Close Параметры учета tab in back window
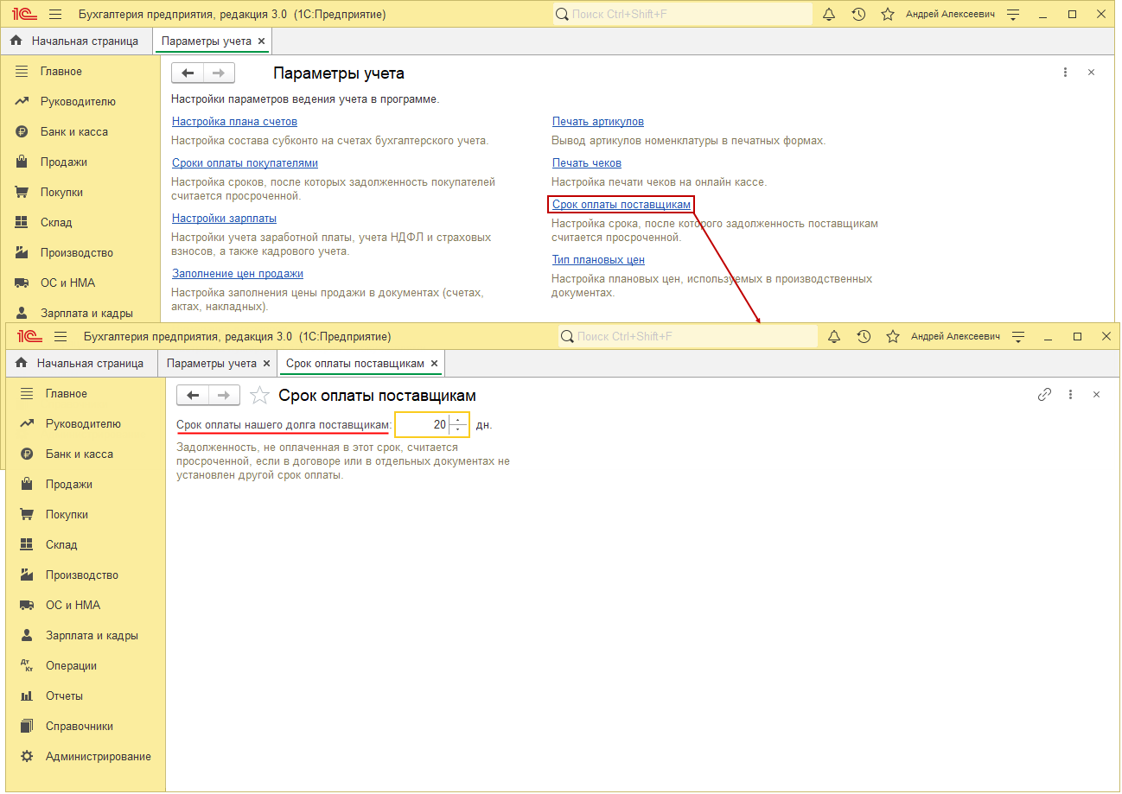Image resolution: width=1122 pixels, height=794 pixels. [x=261, y=41]
